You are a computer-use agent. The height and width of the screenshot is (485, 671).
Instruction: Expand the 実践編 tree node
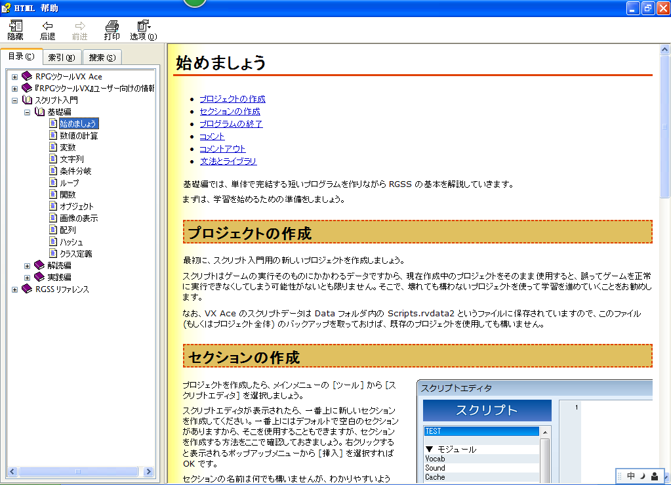(27, 278)
